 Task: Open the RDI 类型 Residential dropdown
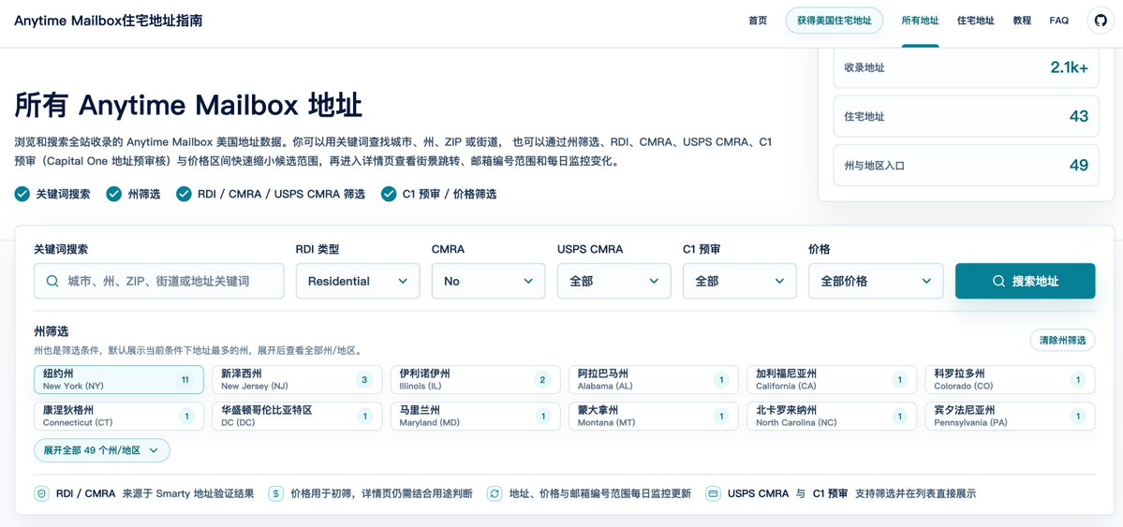(x=358, y=282)
